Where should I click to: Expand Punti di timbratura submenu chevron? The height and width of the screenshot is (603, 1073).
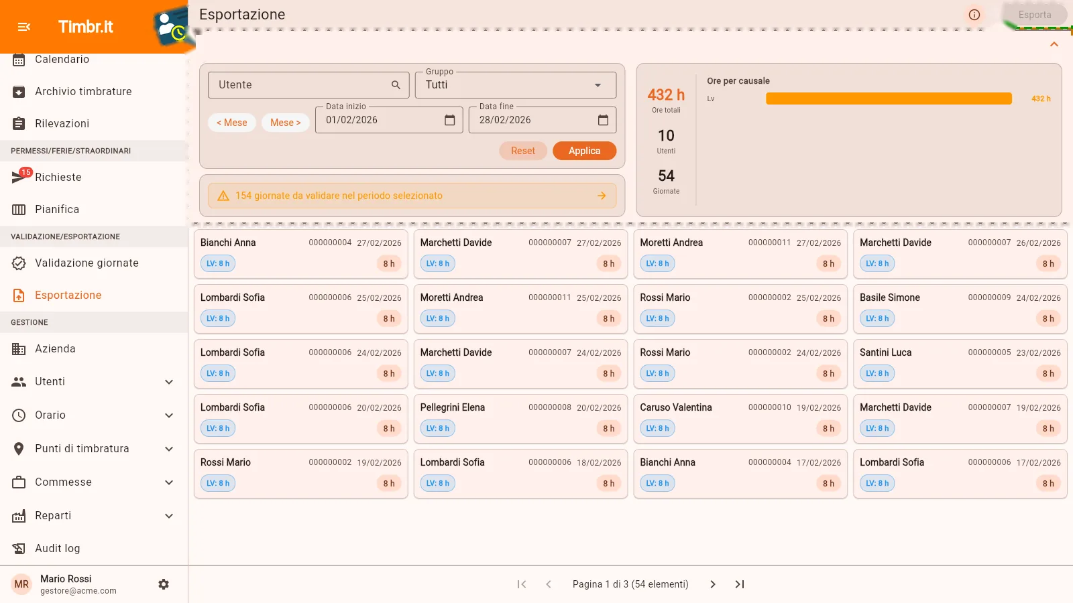169,449
